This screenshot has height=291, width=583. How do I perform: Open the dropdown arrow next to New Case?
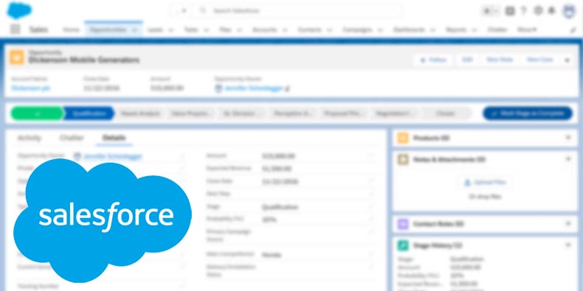(567, 60)
